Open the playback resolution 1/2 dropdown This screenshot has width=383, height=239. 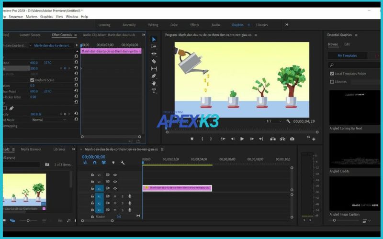click(x=273, y=121)
